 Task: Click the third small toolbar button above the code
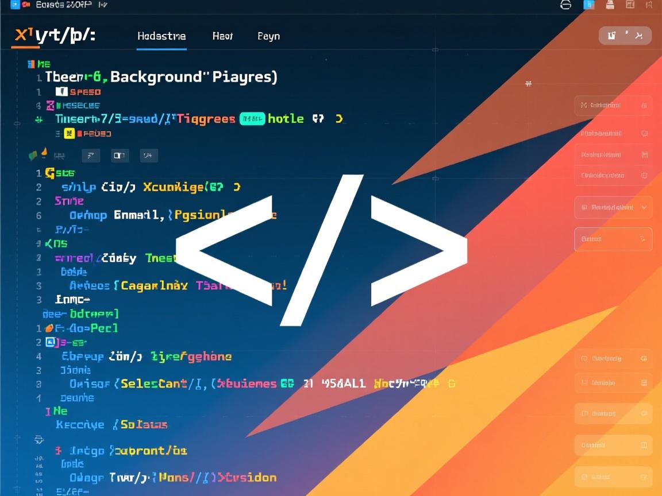click(x=149, y=155)
